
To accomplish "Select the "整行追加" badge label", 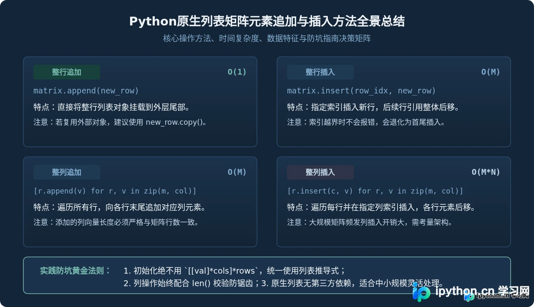I will 67,72.
